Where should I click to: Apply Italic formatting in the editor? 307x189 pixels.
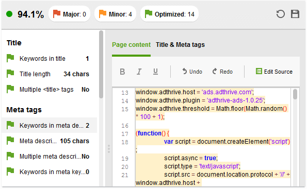click(x=139, y=72)
